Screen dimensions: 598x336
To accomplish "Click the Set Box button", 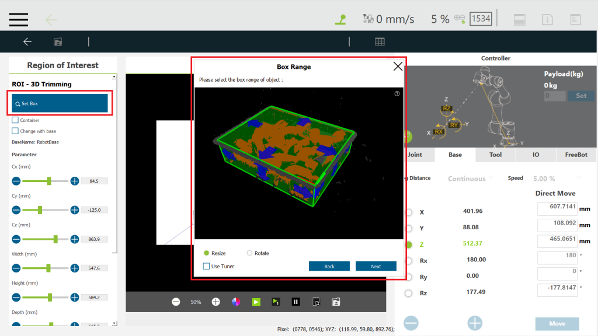I will [60, 103].
